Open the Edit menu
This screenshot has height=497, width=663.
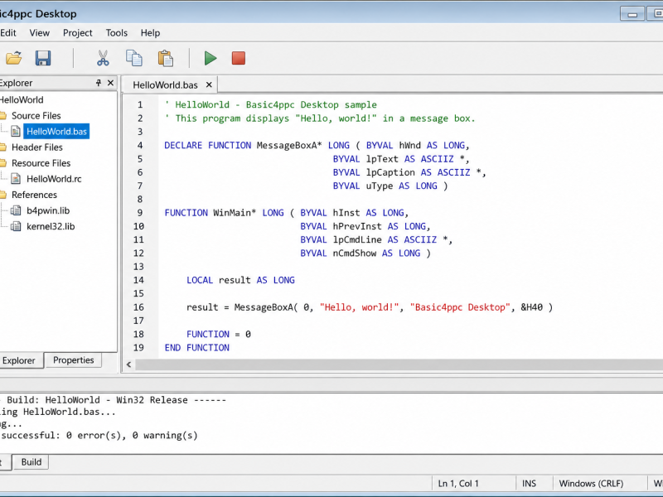[x=8, y=33]
